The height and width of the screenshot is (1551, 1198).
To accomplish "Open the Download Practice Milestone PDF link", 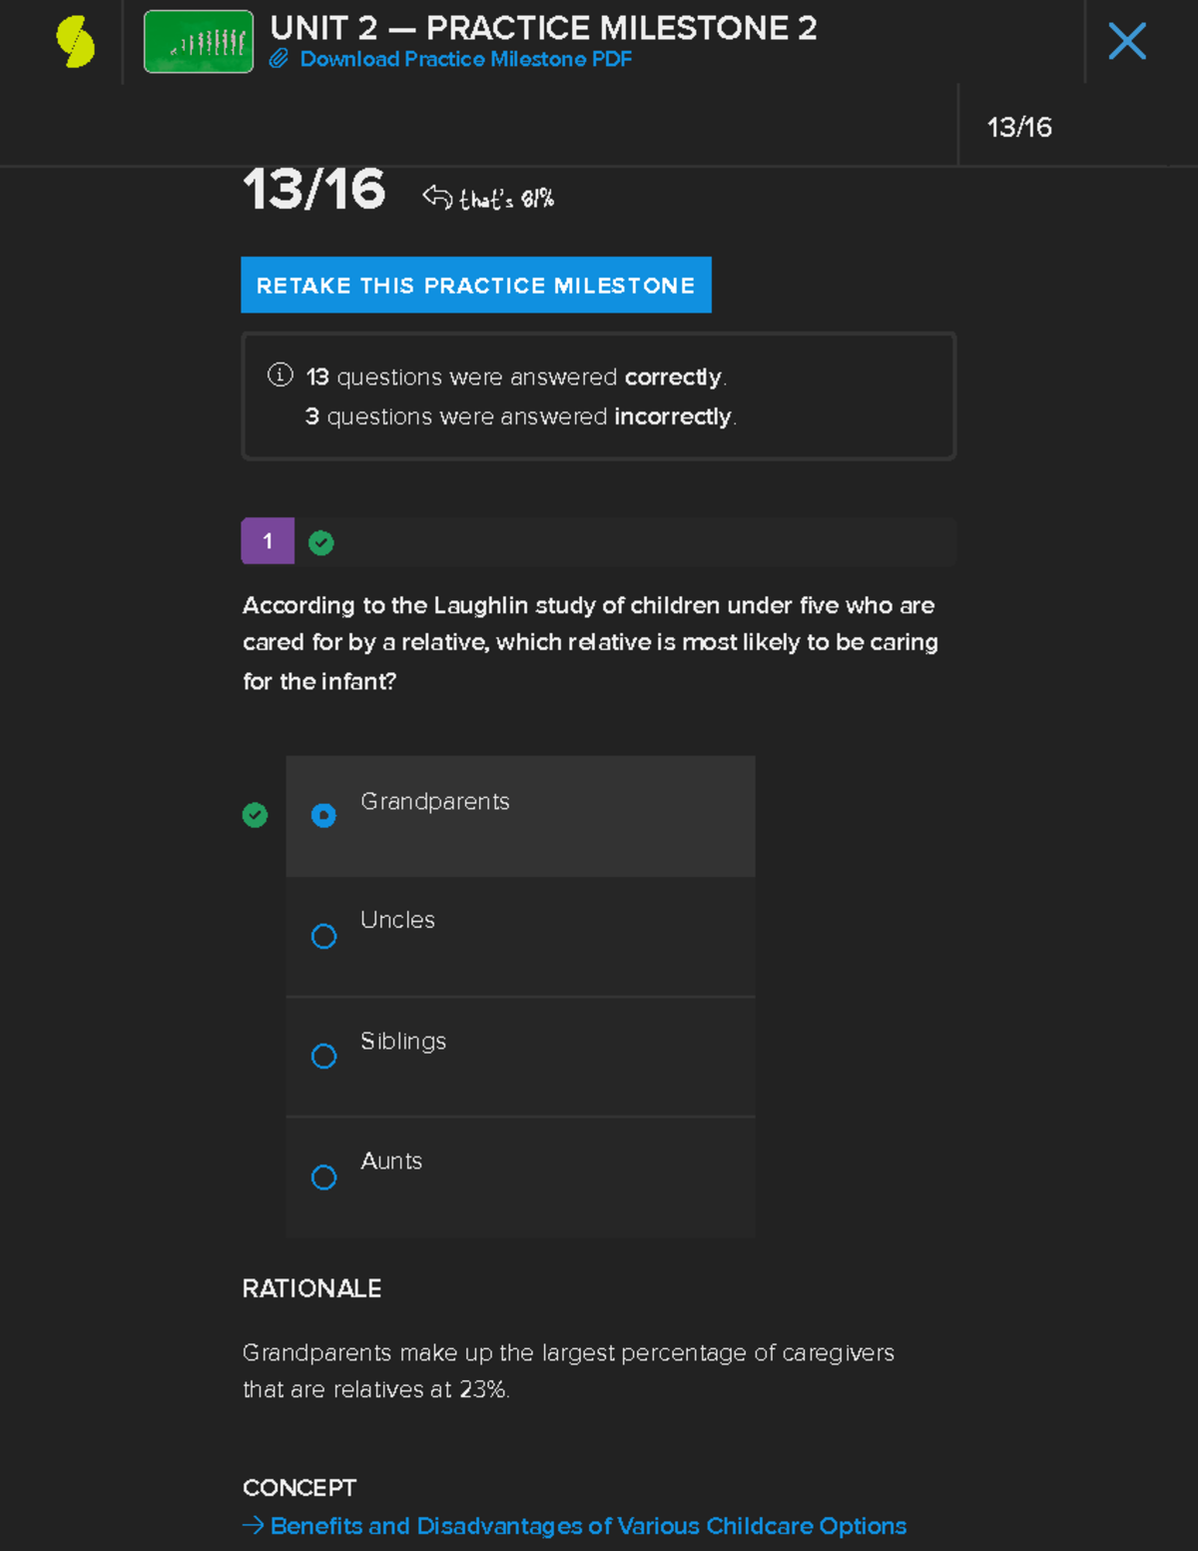I will (465, 59).
